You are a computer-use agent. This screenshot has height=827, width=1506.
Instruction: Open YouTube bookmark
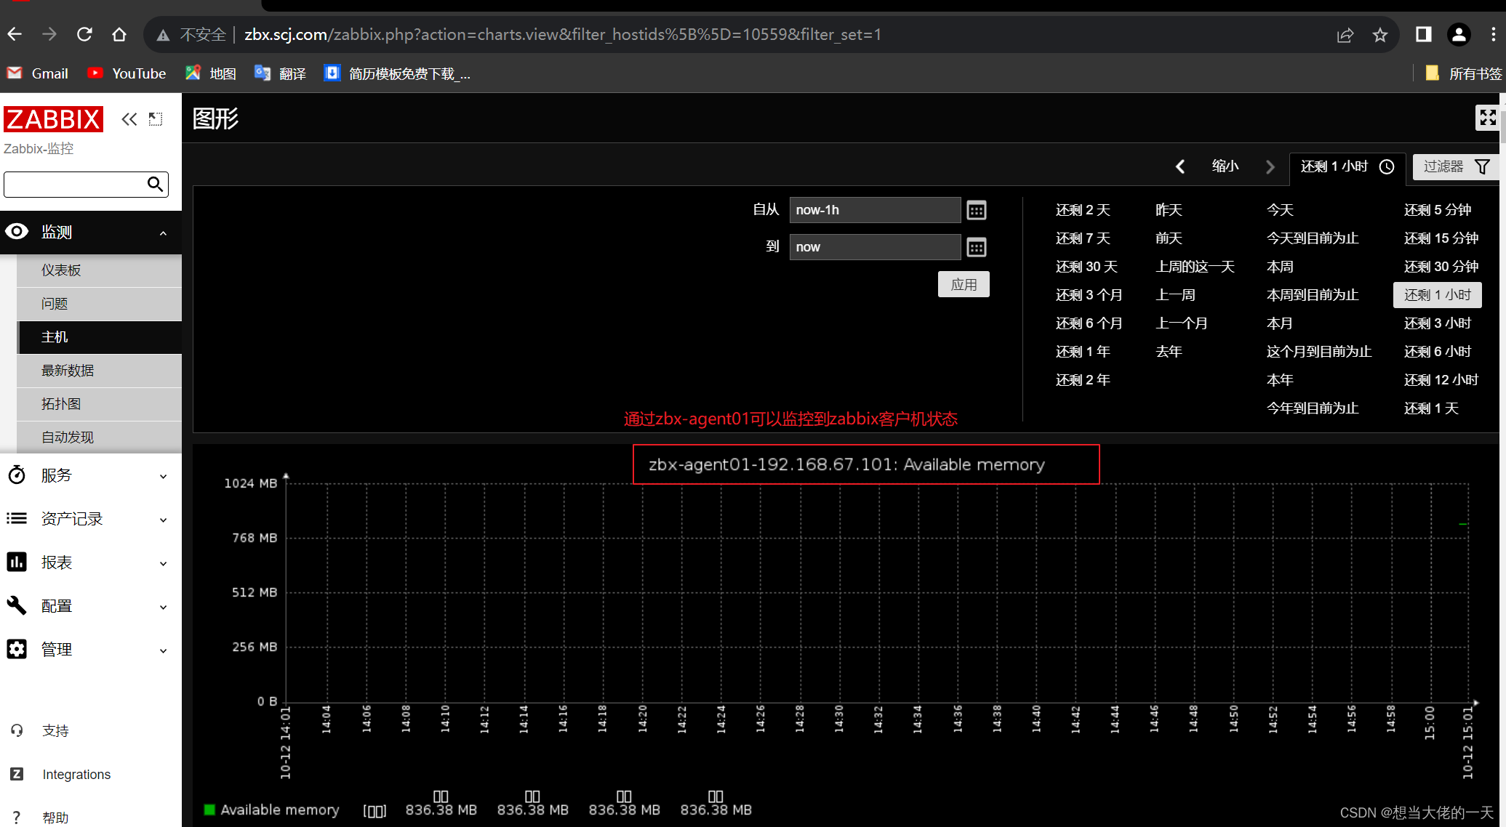click(127, 73)
